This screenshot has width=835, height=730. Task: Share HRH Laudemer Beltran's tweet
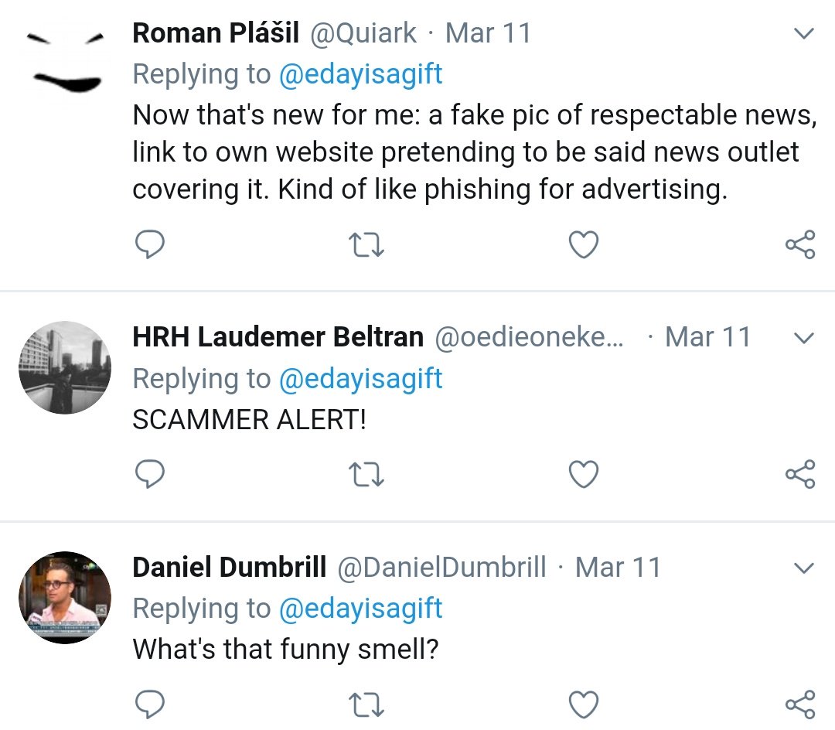pos(800,474)
